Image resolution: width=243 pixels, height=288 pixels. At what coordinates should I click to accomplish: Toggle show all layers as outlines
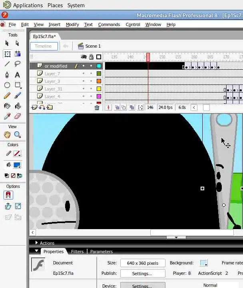click(99, 57)
